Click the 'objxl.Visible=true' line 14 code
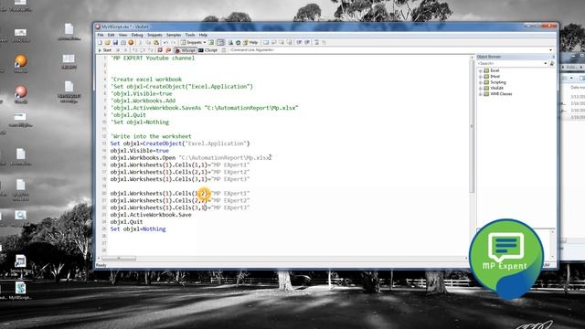 140,151
